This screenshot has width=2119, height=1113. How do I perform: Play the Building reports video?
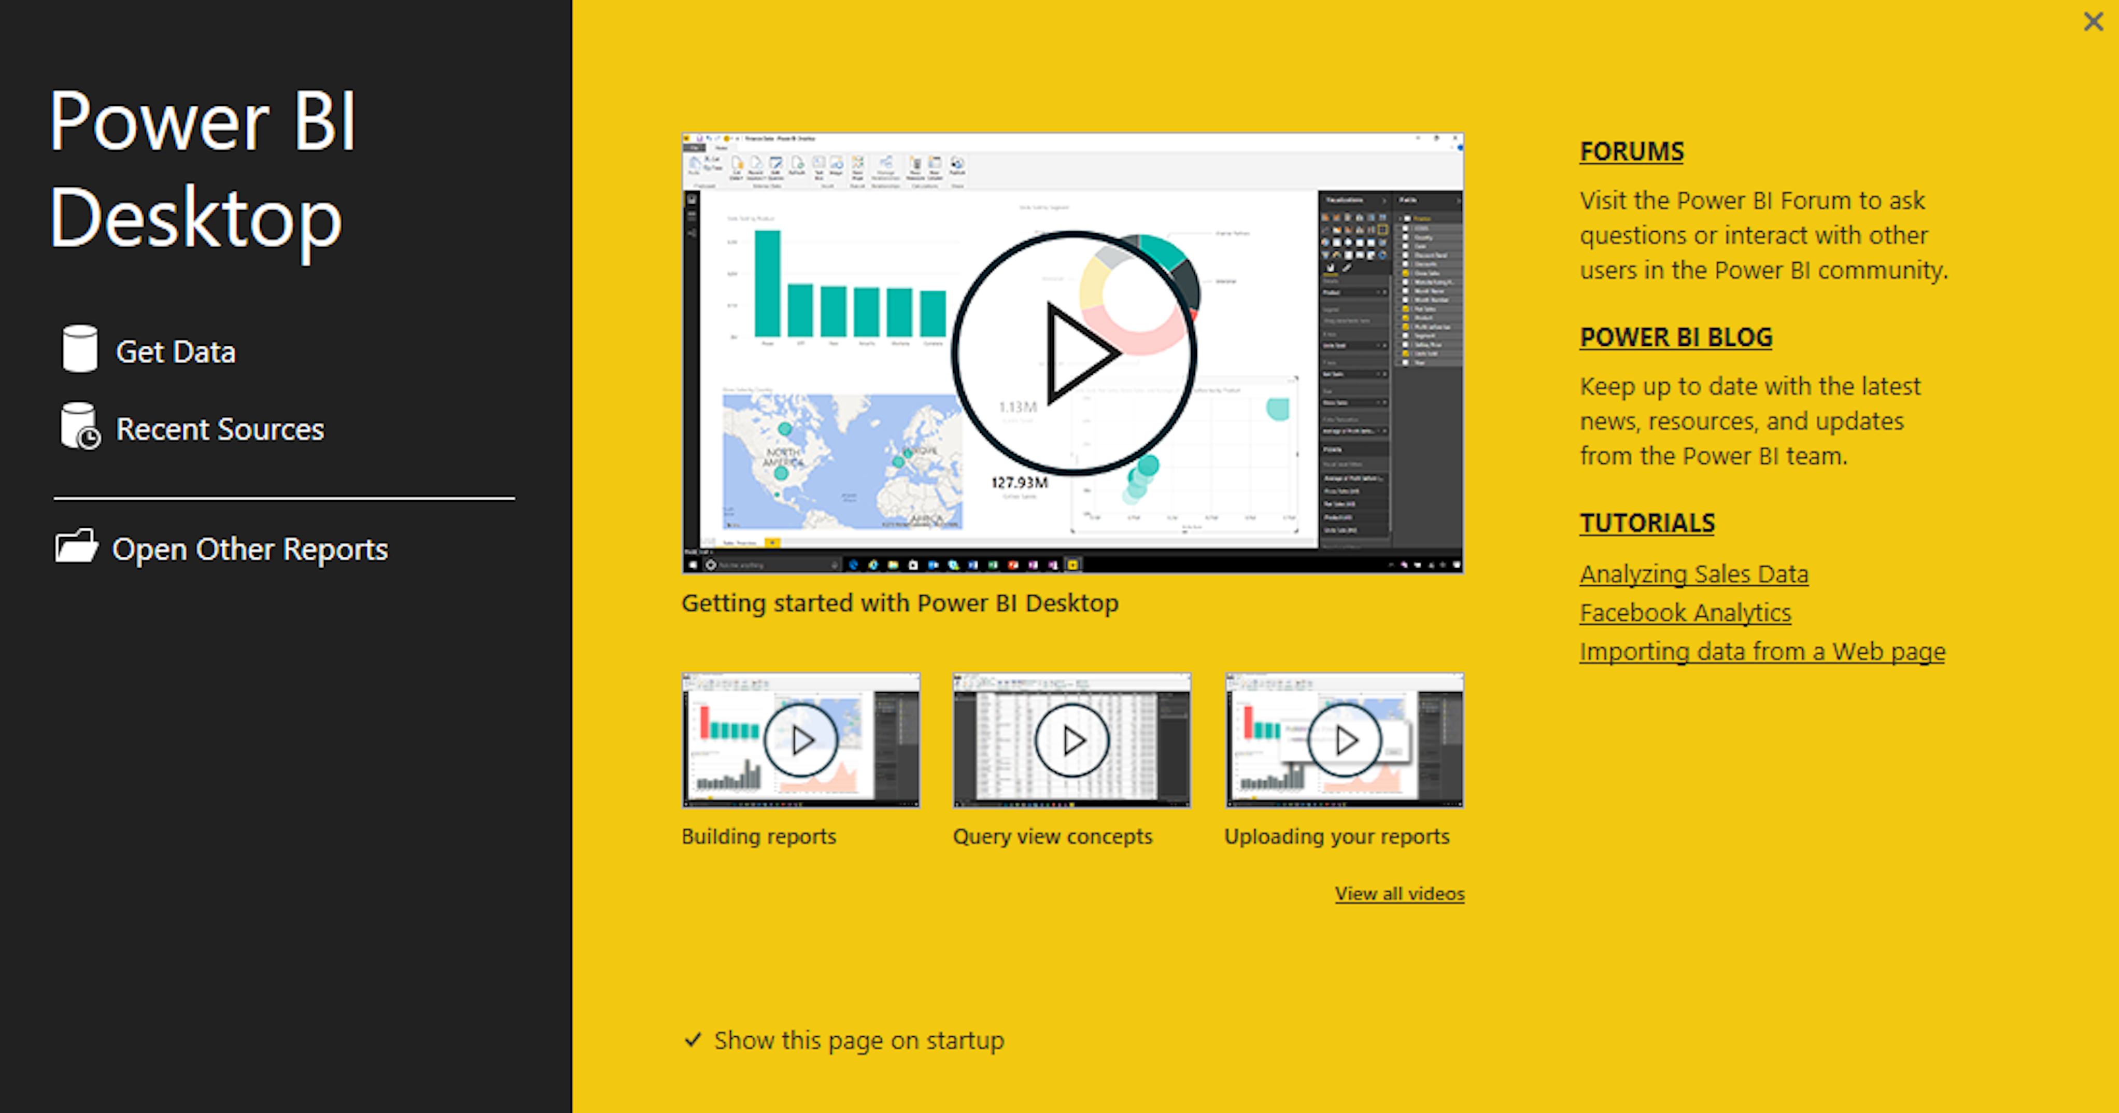800,739
